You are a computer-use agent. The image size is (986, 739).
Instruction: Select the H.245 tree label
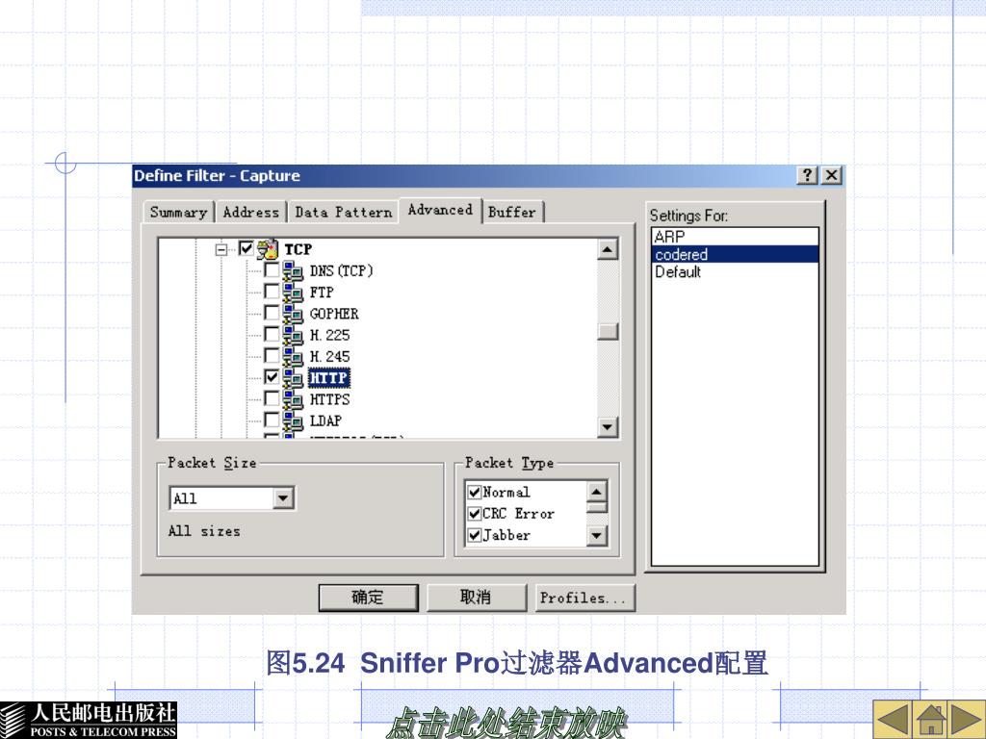click(x=329, y=356)
